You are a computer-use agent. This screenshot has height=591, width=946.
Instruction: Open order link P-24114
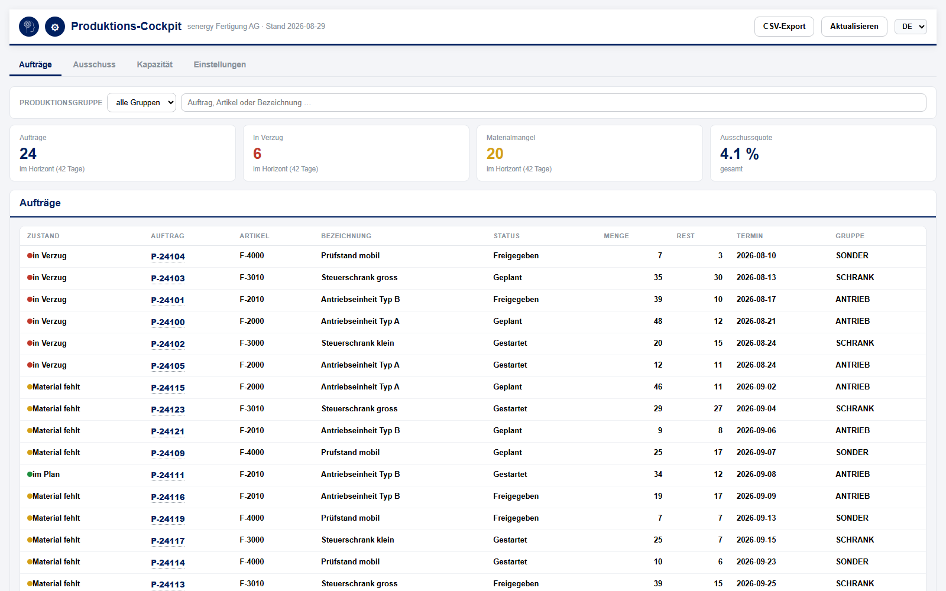coord(168,563)
